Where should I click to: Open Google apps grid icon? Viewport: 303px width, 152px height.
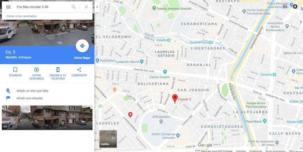[285, 7]
